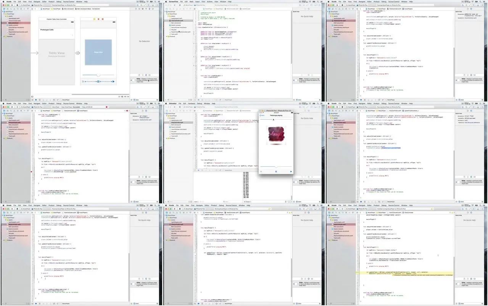The width and height of the screenshot is (488, 306).
Task: Open Spotlight search in storyboard window menu bar
Action: tap(155, 2)
